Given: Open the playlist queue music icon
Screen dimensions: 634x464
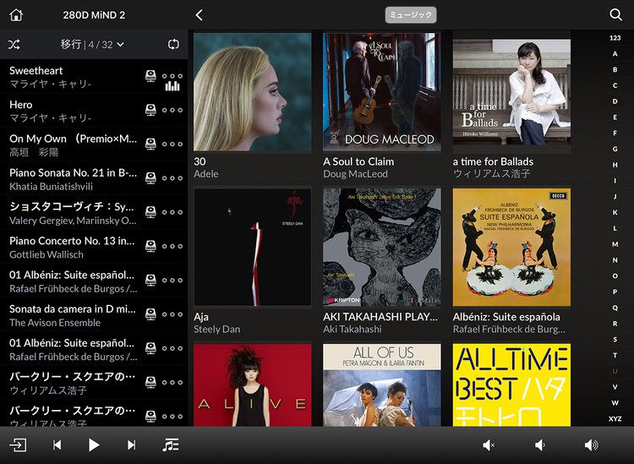Looking at the screenshot, I should [171, 445].
